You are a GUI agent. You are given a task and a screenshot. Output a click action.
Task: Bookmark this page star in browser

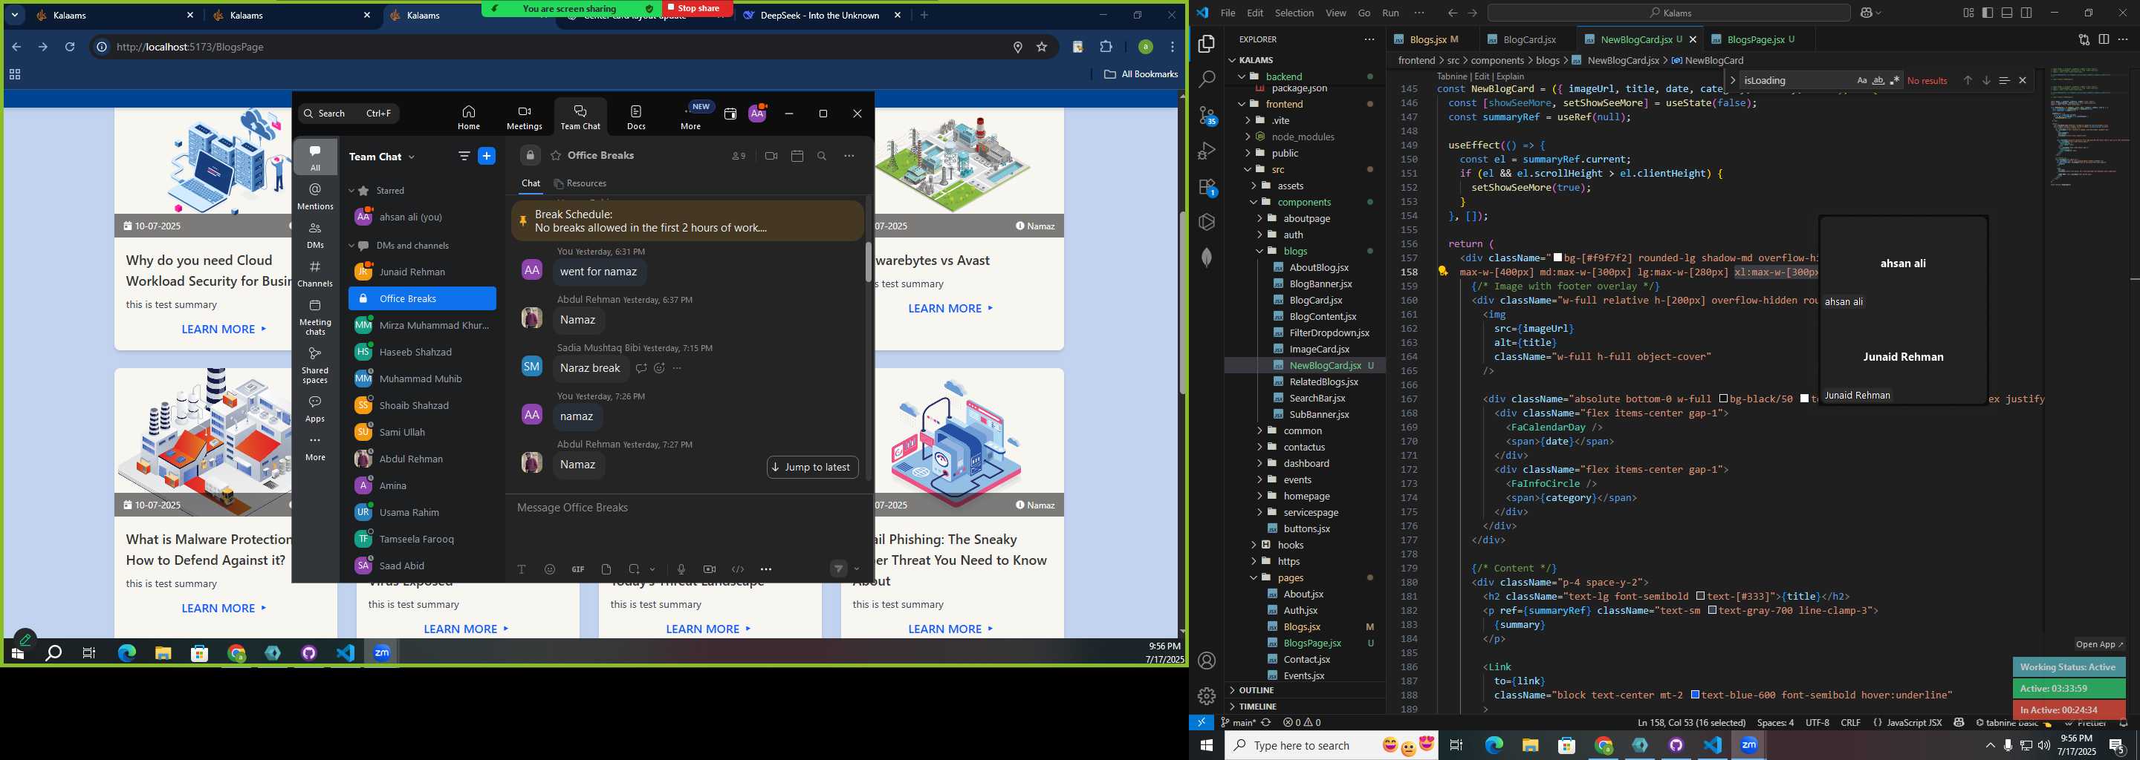point(1042,47)
